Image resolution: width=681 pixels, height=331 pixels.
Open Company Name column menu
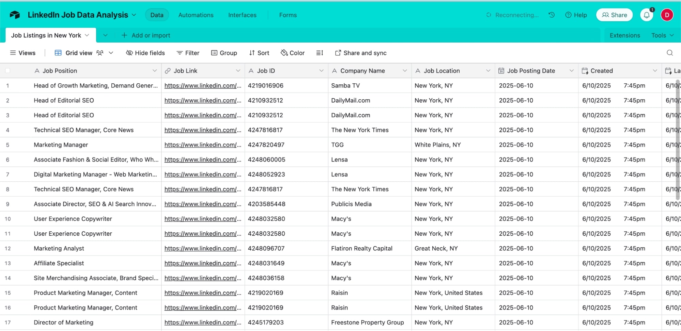pyautogui.click(x=405, y=71)
